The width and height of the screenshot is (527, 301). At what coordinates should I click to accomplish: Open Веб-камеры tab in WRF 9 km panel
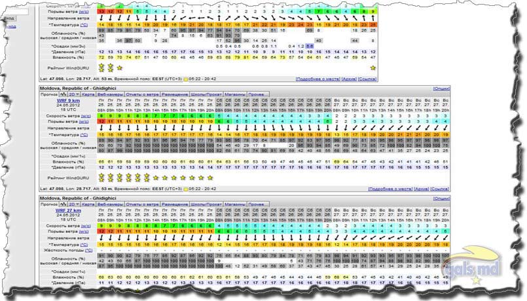coord(110,94)
